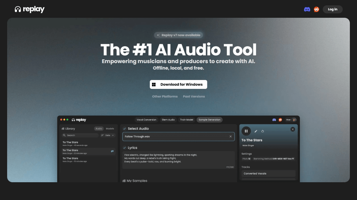The height and width of the screenshot is (200, 357).
Task: Toggle the Select Audio checkmark
Action: [x=125, y=129]
